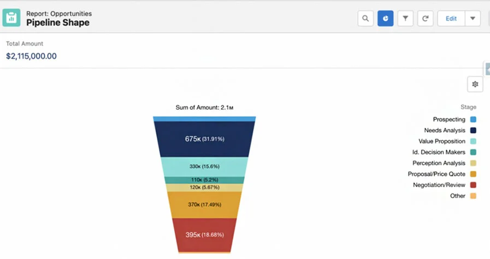Viewport: 490px width, 259px height.
Task: Refresh the report with the reload icon
Action: [426, 19]
